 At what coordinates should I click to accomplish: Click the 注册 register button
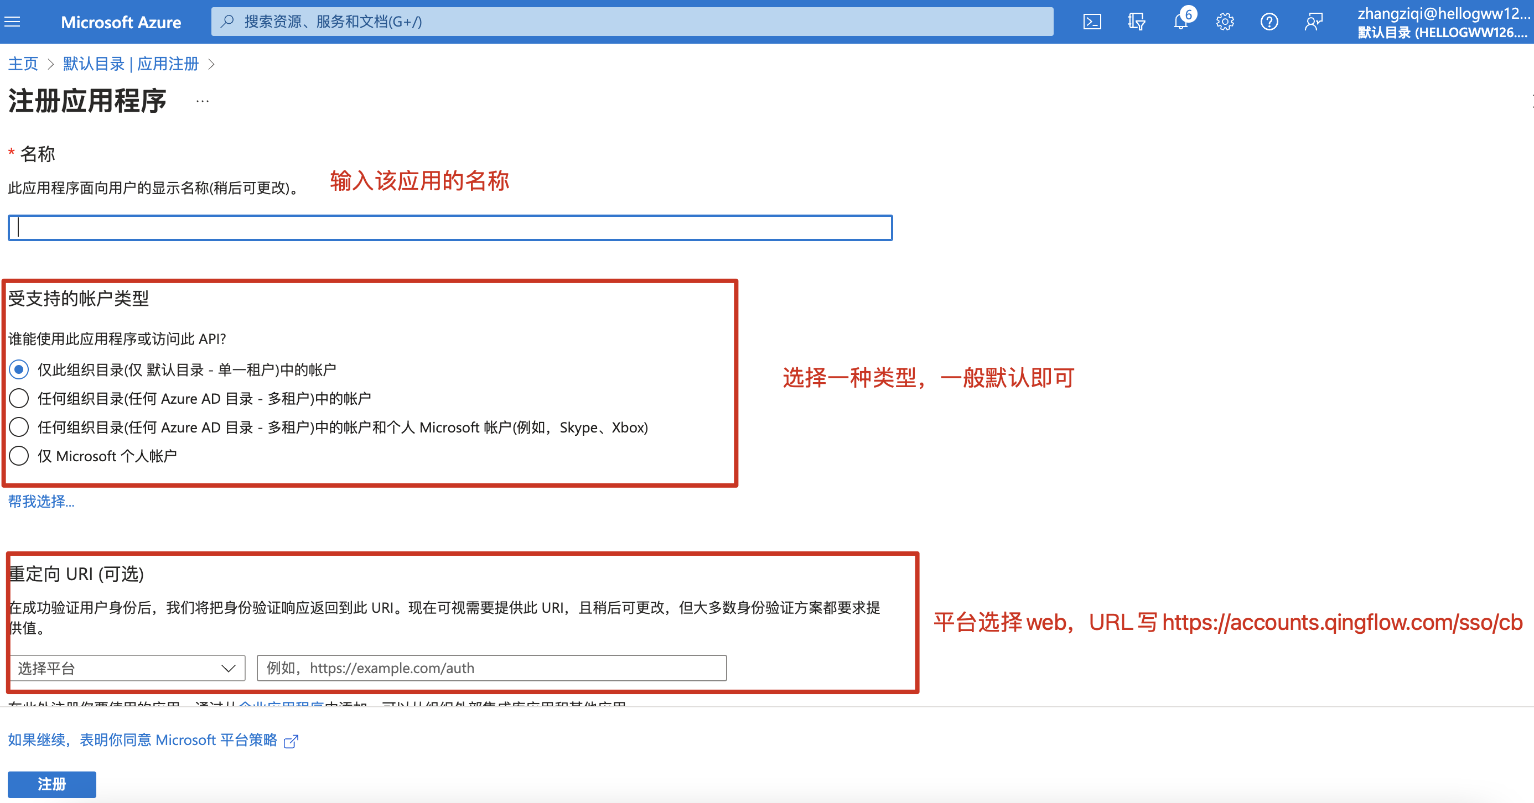click(x=52, y=785)
